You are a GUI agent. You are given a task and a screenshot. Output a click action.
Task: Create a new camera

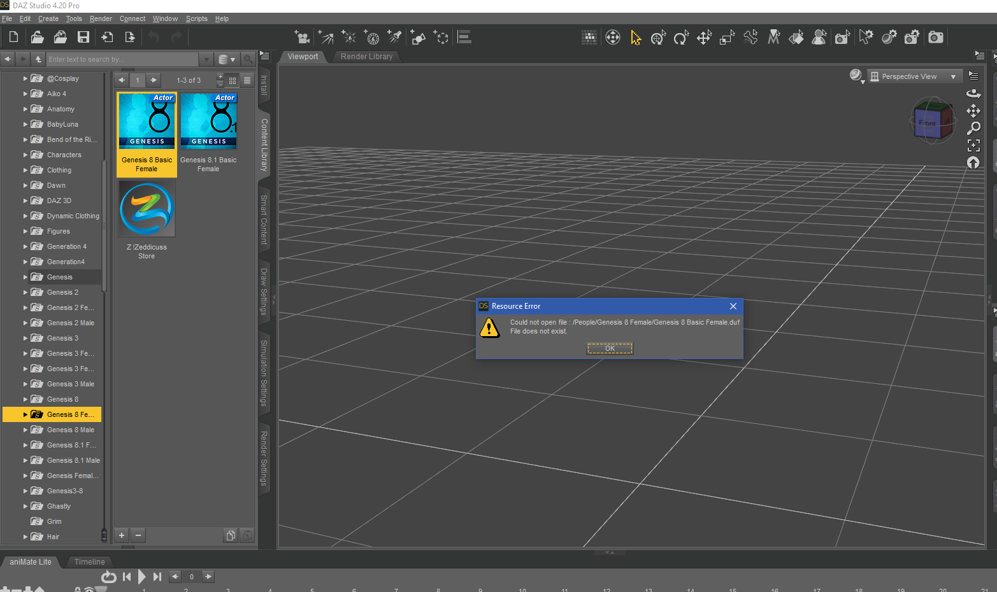pyautogui.click(x=302, y=37)
